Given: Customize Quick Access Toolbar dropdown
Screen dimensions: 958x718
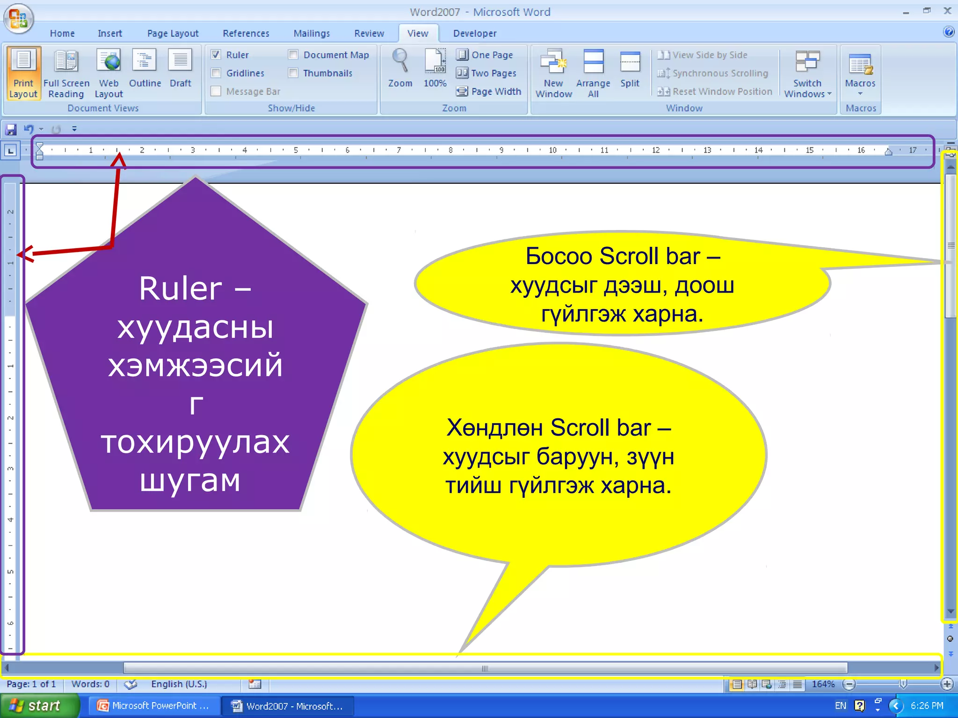Looking at the screenshot, I should pos(74,129).
